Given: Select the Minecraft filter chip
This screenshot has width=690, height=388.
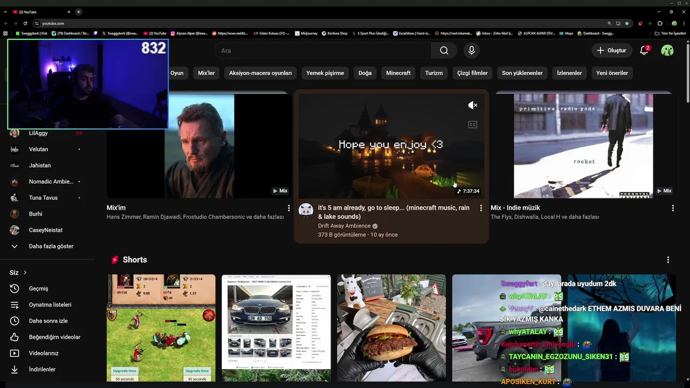Looking at the screenshot, I should 398,73.
